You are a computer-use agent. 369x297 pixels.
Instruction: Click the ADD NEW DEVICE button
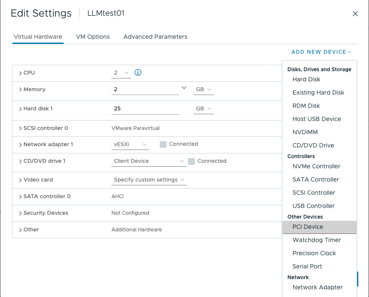point(321,52)
